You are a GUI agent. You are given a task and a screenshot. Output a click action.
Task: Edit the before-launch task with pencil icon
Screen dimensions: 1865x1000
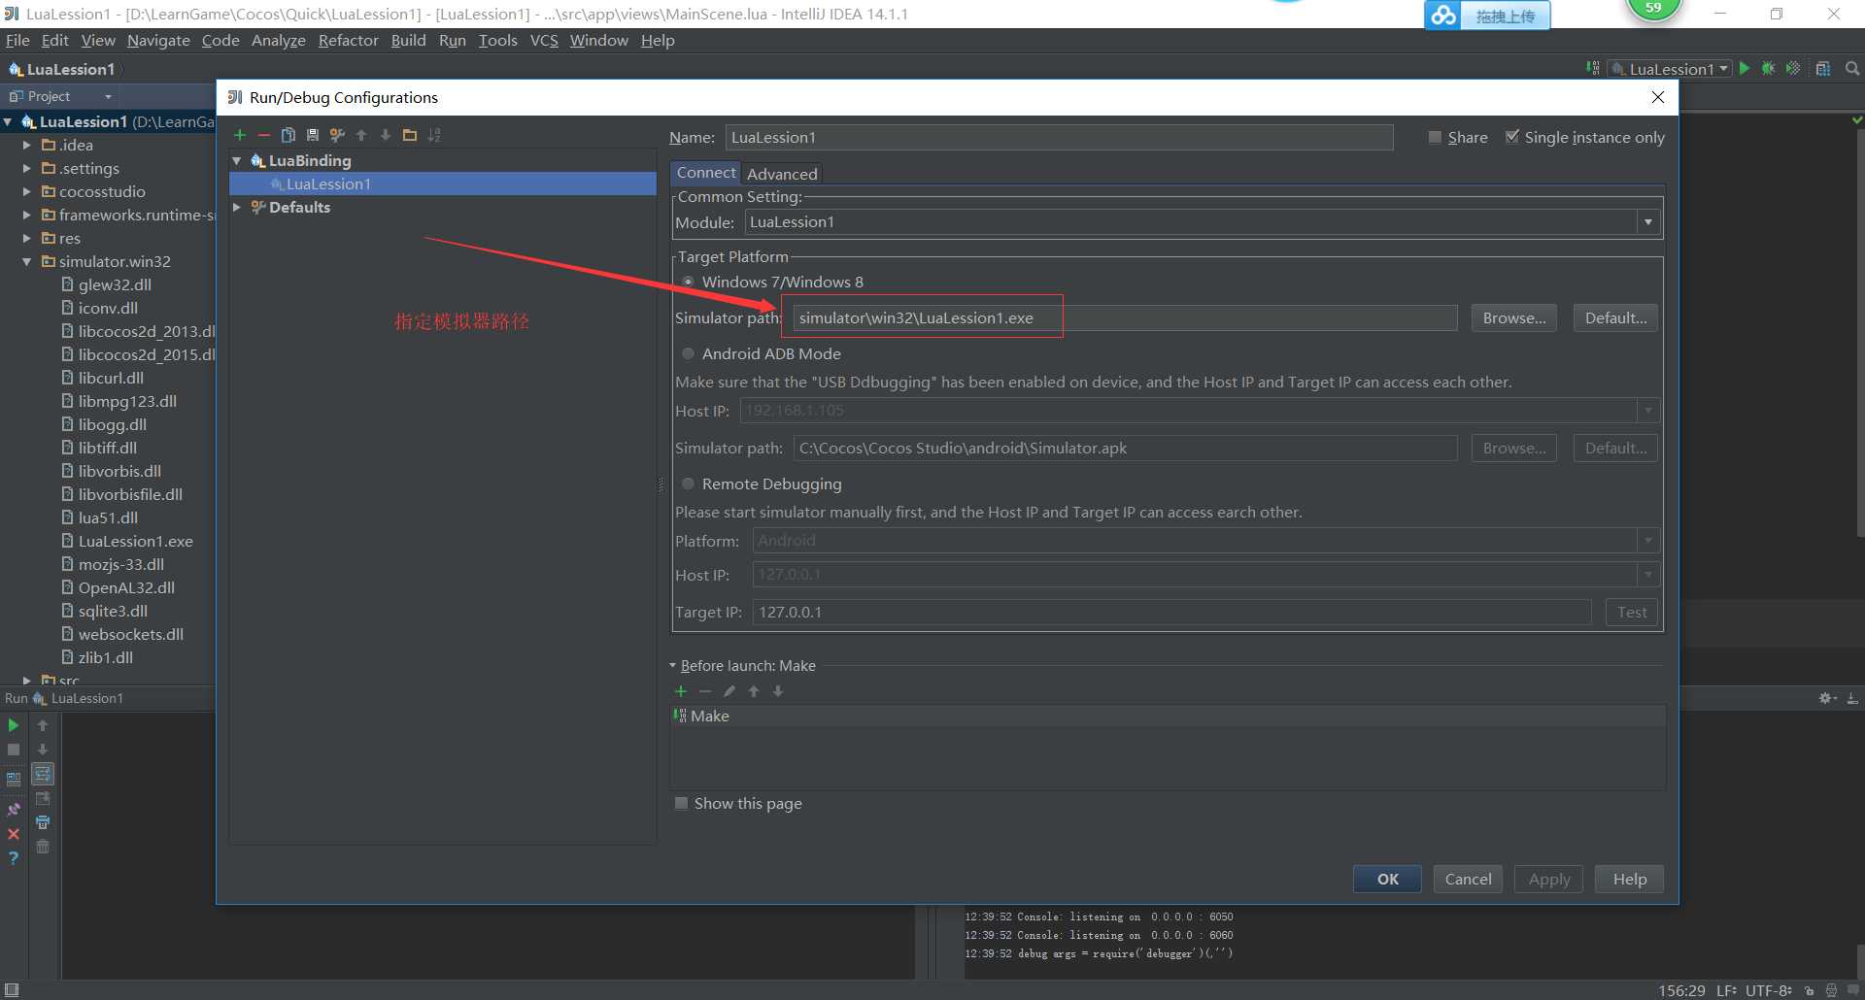pyautogui.click(x=729, y=691)
